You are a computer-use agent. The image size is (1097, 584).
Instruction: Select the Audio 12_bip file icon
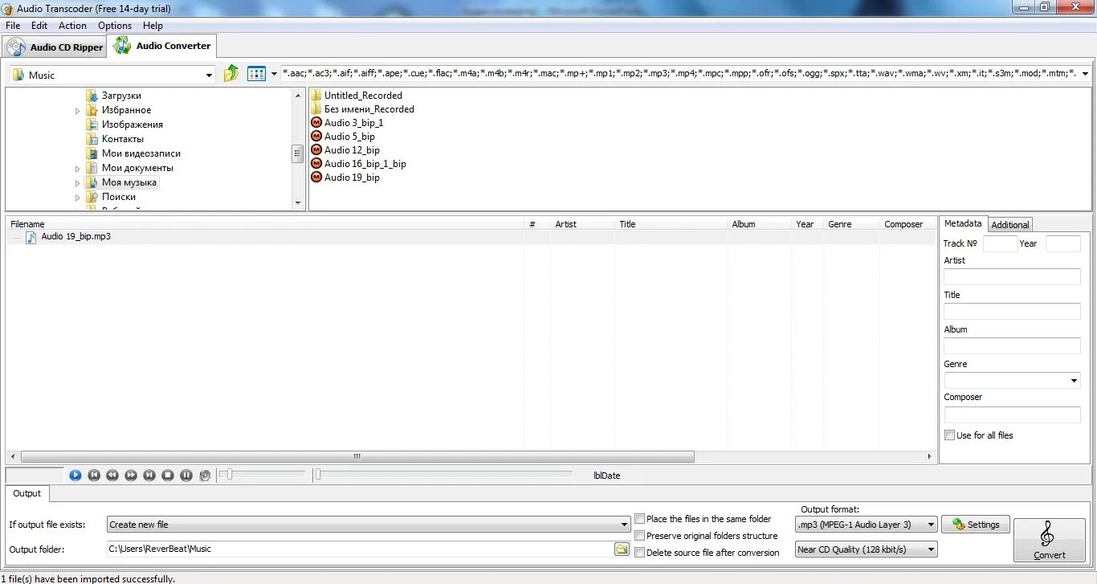[x=316, y=150]
